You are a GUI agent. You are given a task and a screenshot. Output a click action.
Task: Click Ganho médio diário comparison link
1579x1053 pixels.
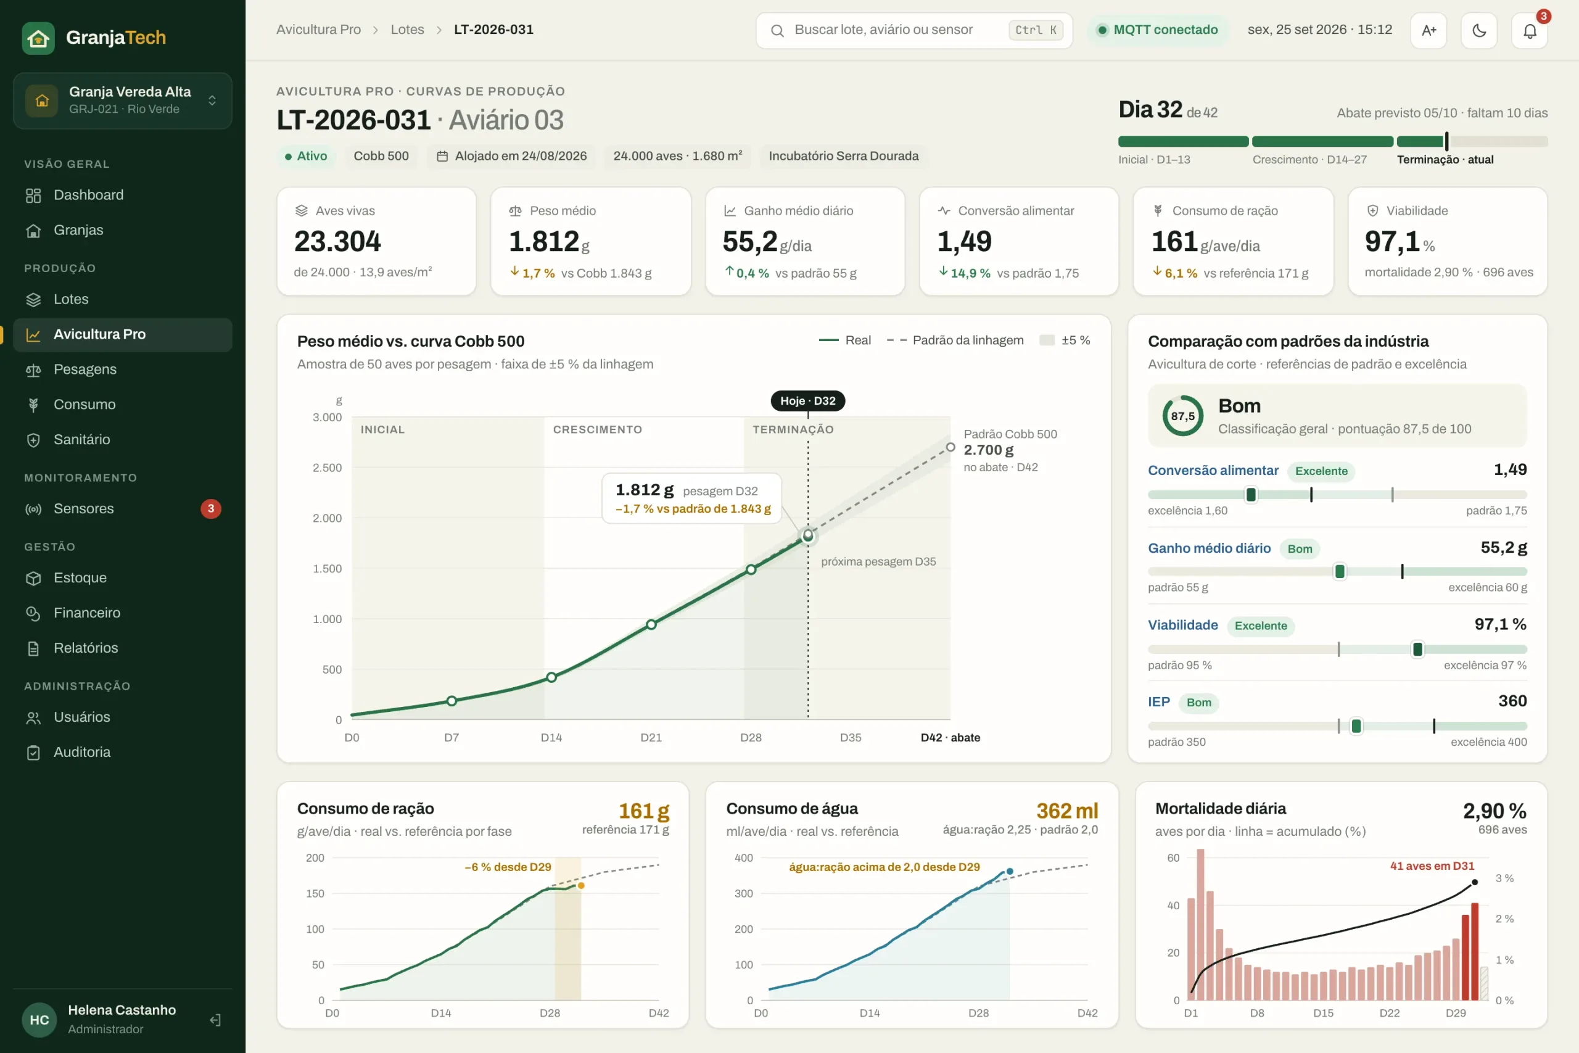pos(1209,548)
